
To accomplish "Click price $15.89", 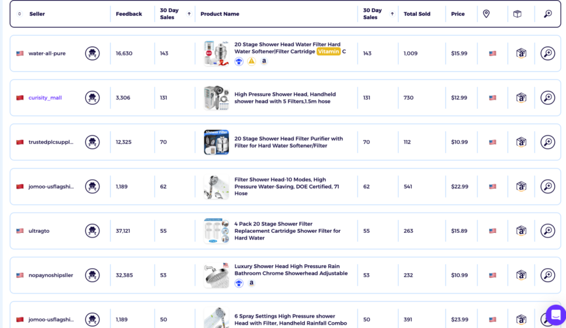I will point(459,231).
